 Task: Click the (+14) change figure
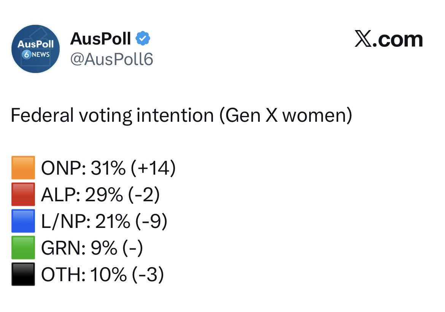(x=153, y=168)
